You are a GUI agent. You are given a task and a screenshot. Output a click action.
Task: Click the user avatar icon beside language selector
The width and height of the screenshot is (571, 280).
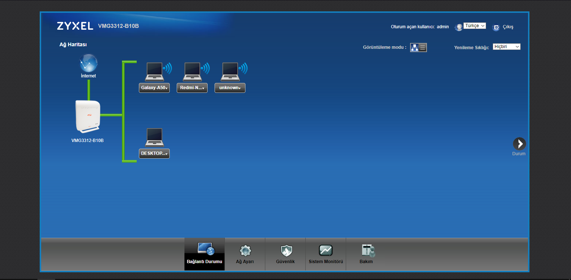[x=459, y=27]
